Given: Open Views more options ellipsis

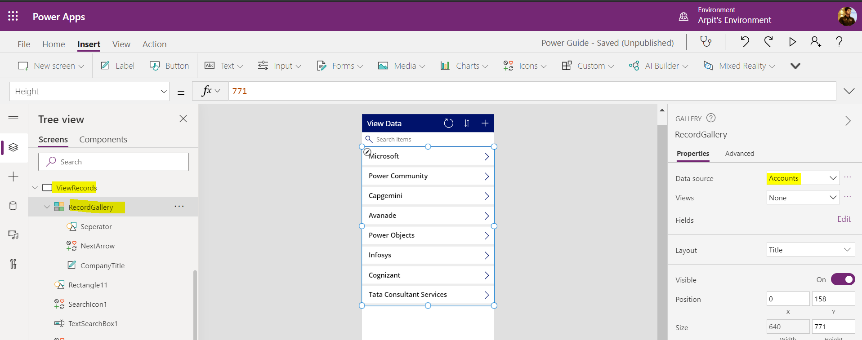Looking at the screenshot, I should 848,197.
